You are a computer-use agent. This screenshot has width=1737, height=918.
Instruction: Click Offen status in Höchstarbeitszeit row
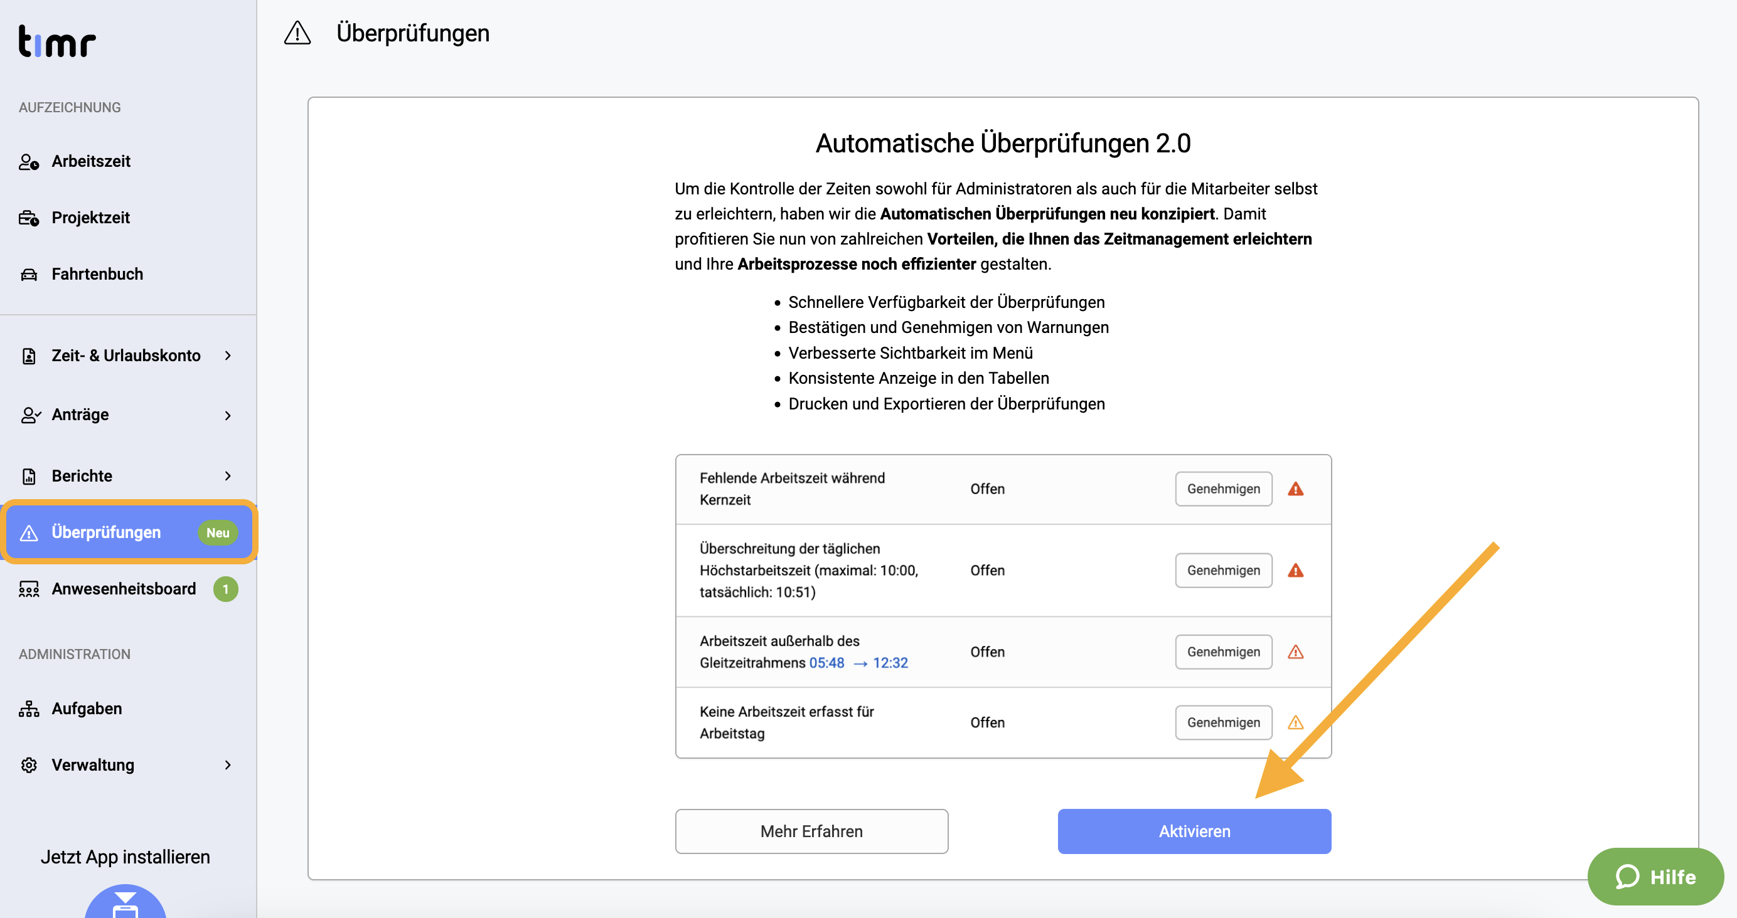pyautogui.click(x=987, y=570)
